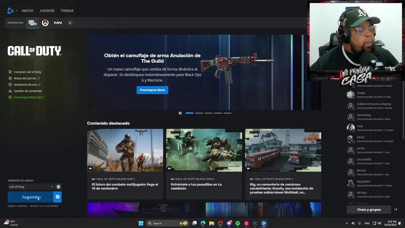Open Notas del parche link

click(25, 78)
